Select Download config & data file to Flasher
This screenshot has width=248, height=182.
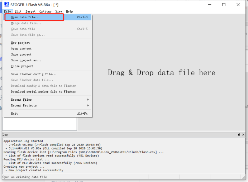coord(47,86)
